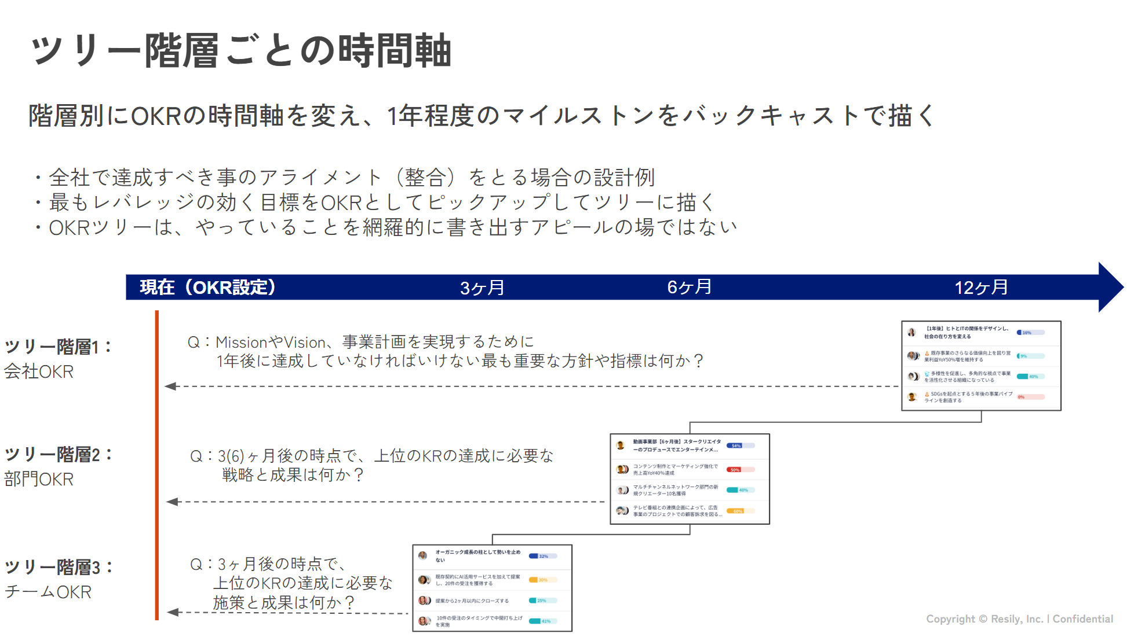The height and width of the screenshot is (637, 1127).
Task: Click the 16% progress bar on company OKR
Action: coord(1031,333)
